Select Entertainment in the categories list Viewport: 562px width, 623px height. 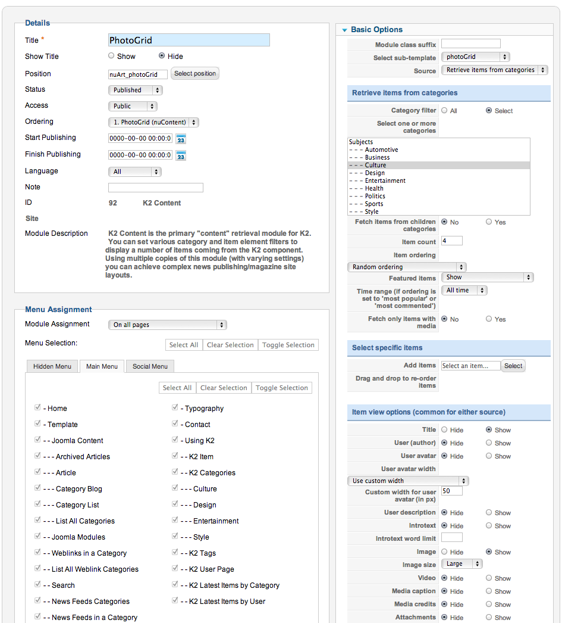tap(439, 181)
